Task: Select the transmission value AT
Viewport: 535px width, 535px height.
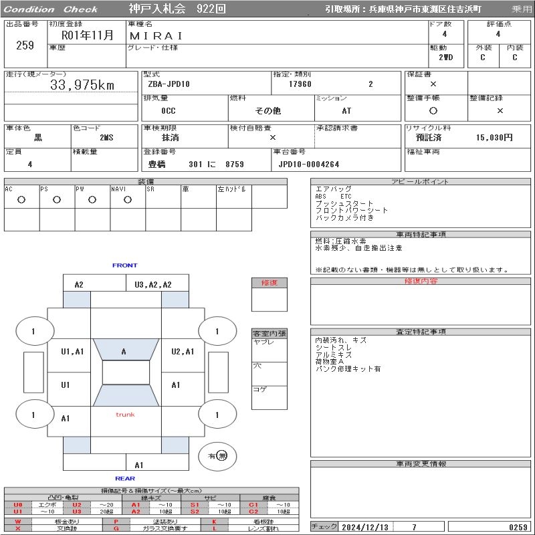Action: (x=346, y=110)
